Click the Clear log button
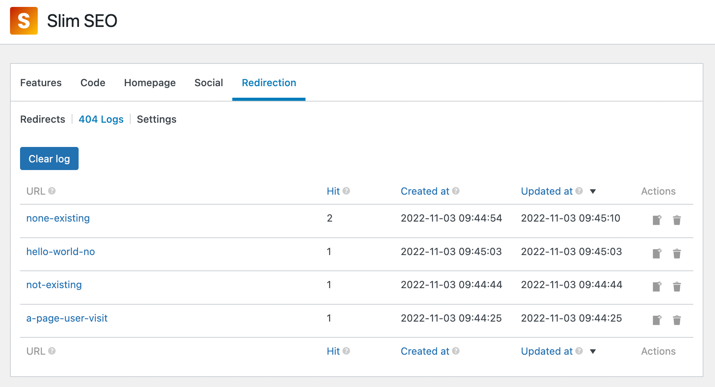 point(49,158)
